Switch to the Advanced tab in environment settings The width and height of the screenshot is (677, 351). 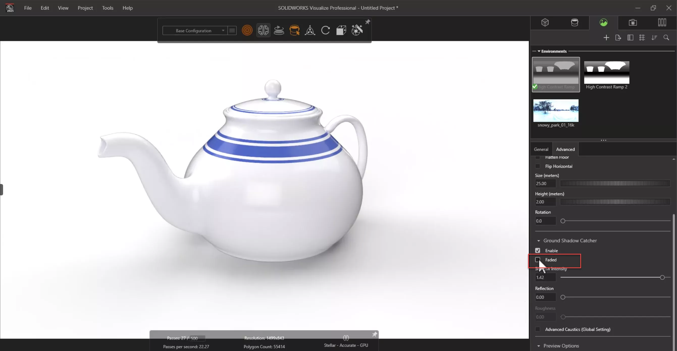565,149
